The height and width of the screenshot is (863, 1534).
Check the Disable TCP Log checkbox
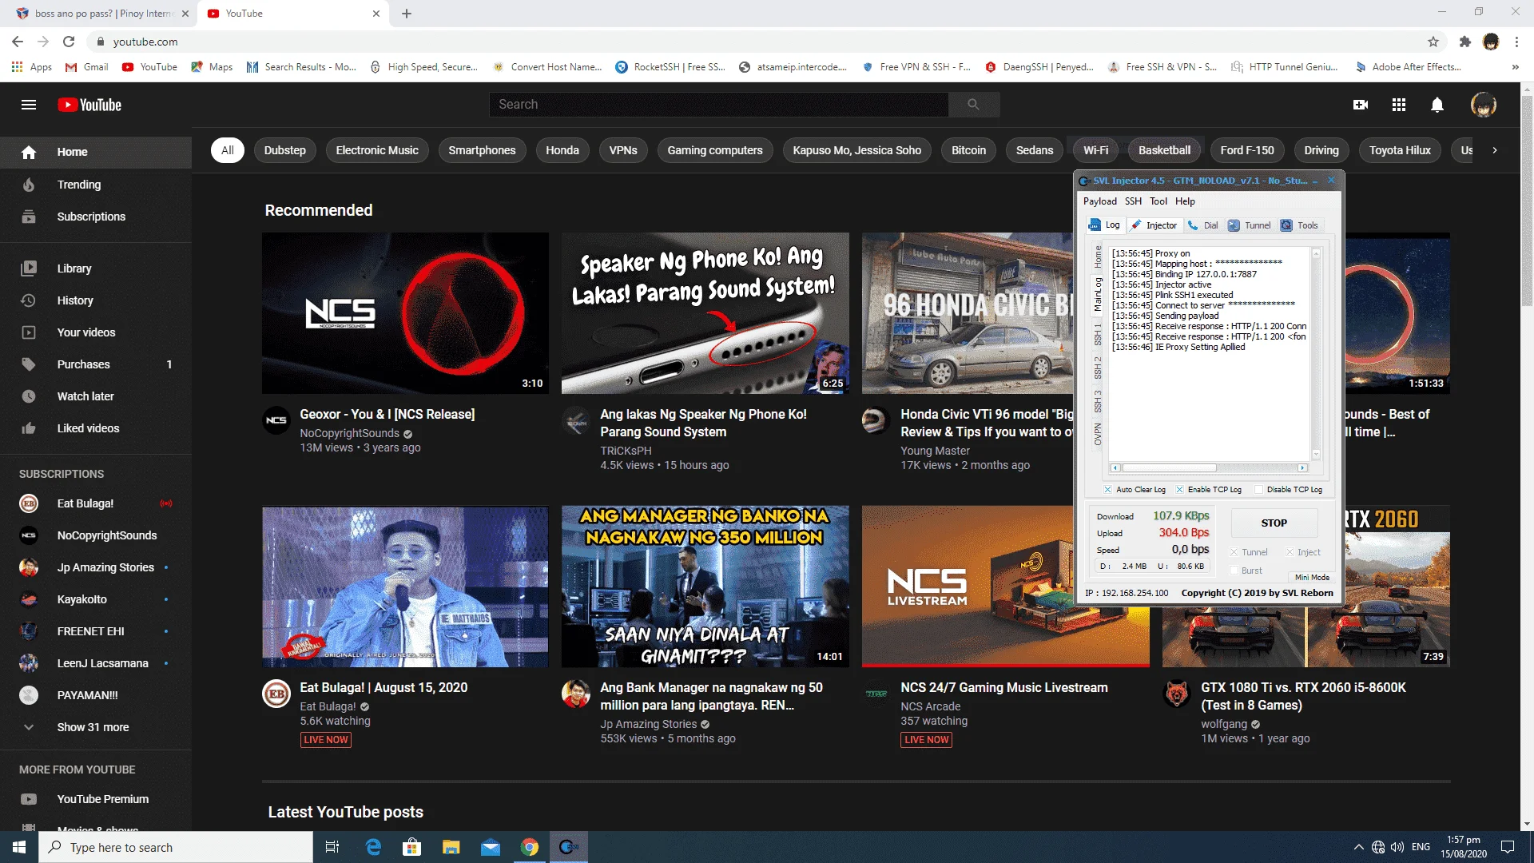pos(1259,490)
